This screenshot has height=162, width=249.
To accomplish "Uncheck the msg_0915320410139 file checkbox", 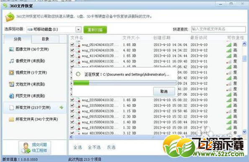I will coord(72,116).
